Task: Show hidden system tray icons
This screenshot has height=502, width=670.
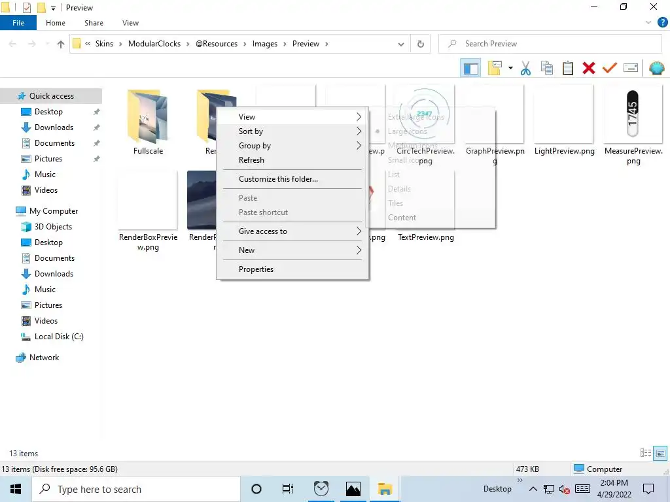Action: [533, 489]
